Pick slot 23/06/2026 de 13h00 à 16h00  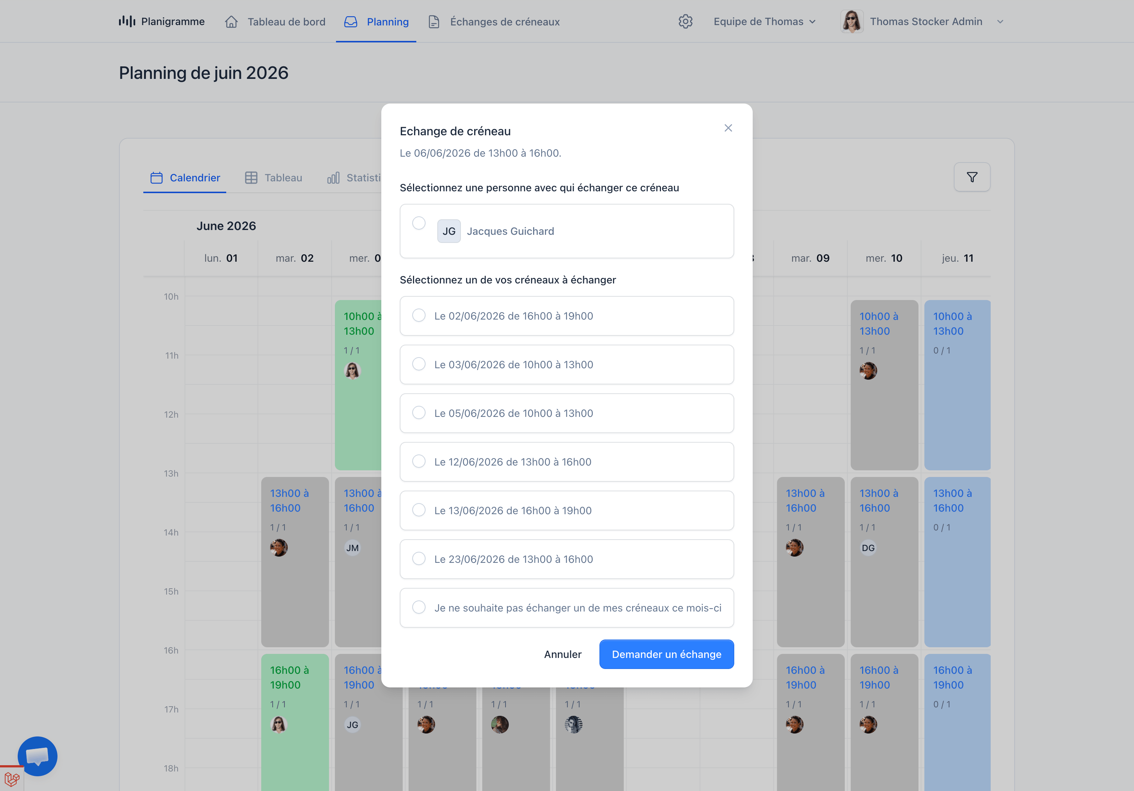567,559
